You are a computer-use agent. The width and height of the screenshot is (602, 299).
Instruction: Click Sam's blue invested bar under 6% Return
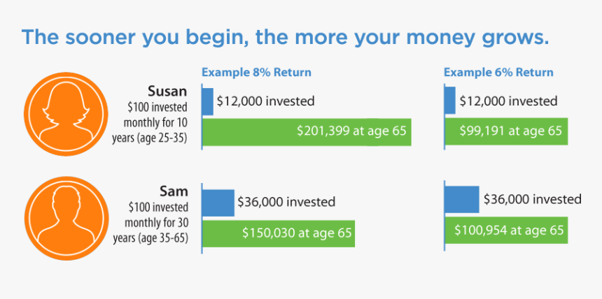pos(462,200)
